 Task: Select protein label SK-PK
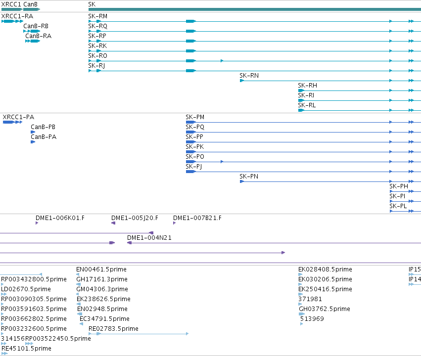tap(194, 147)
